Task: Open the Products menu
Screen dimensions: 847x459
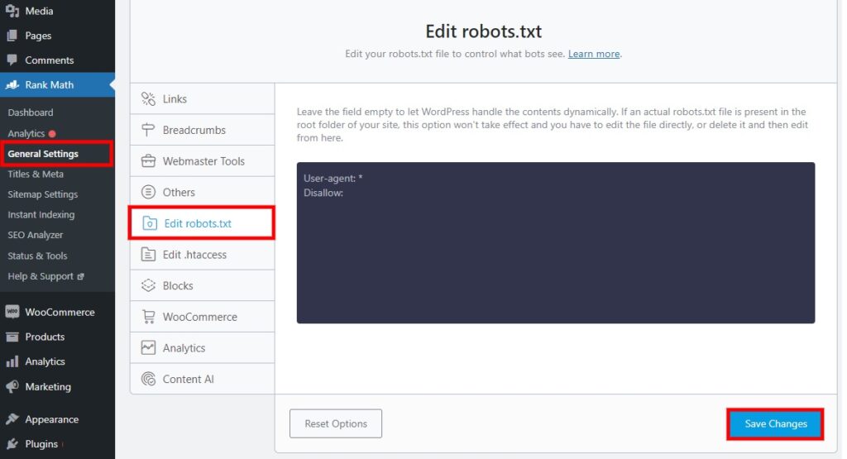Action: pyautogui.click(x=57, y=337)
